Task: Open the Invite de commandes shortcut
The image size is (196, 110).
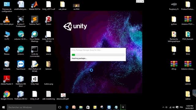Action: [x=35, y=52]
